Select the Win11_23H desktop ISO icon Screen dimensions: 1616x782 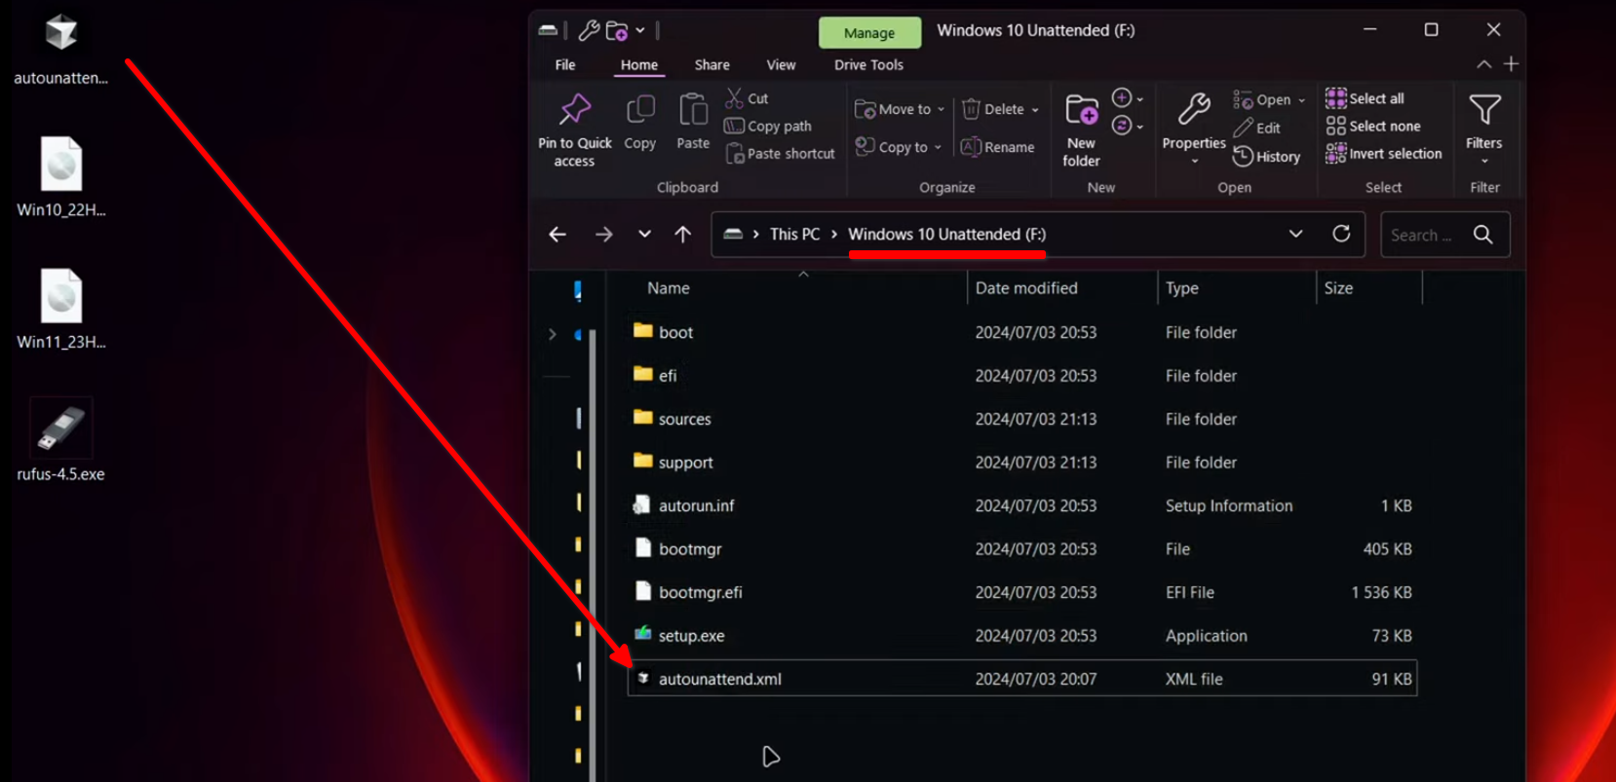click(x=60, y=309)
